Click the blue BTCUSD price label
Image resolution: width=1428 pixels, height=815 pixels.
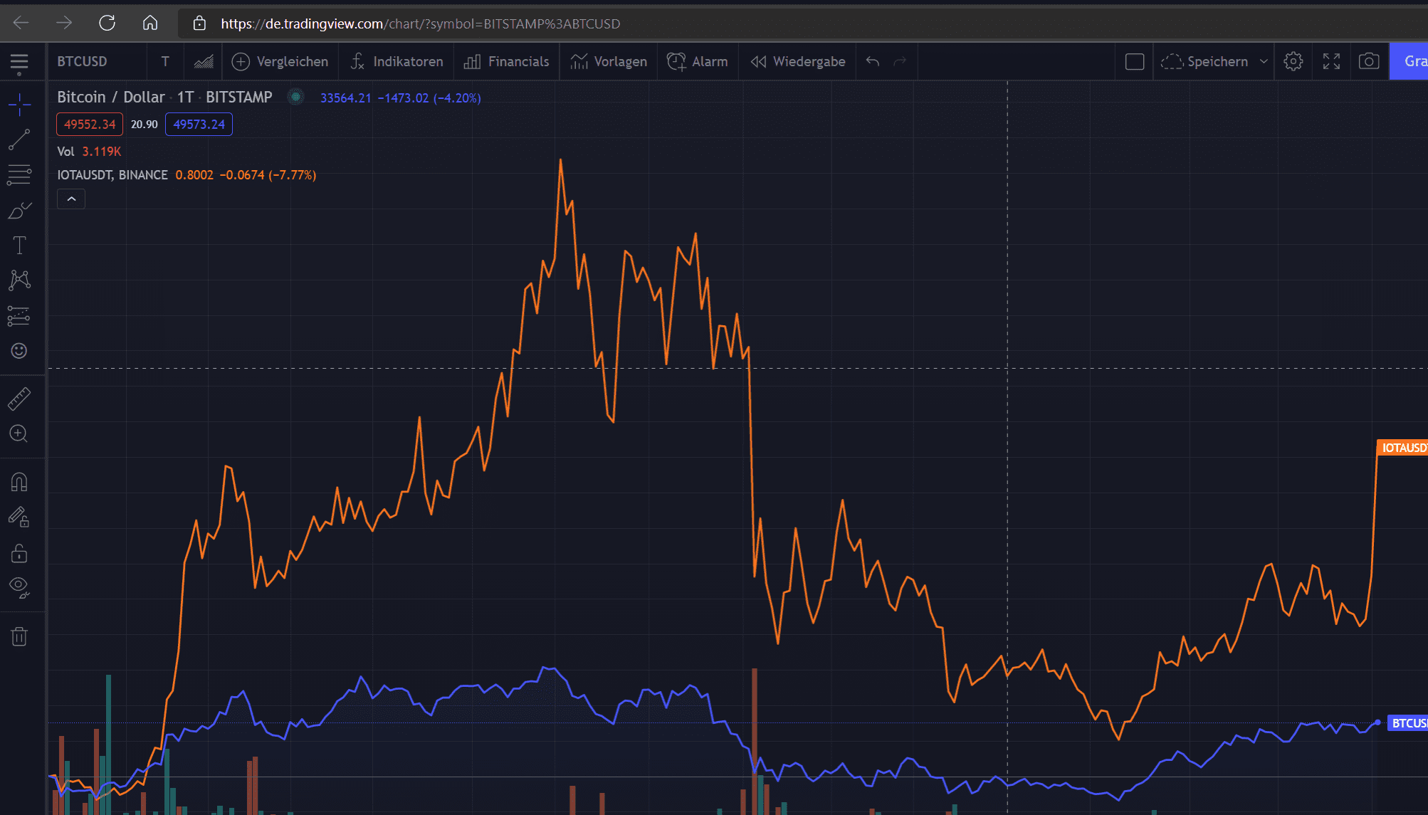1408,723
